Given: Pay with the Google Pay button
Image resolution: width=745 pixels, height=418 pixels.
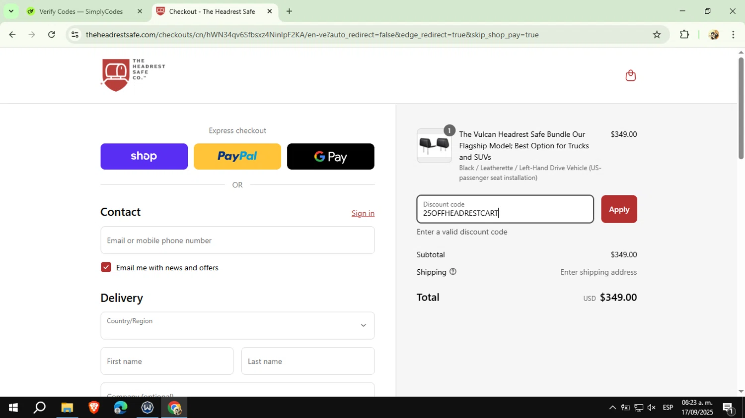Looking at the screenshot, I should pos(331,157).
